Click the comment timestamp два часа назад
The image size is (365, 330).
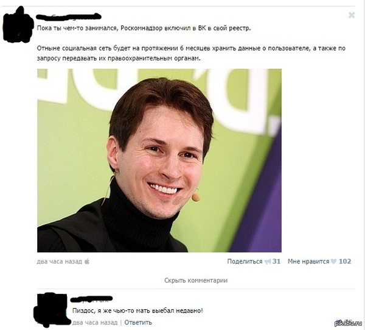(95, 323)
